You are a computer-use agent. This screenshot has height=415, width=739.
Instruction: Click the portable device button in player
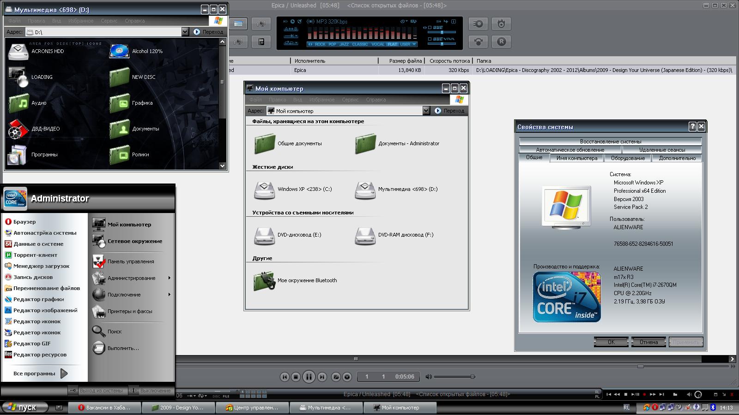[x=261, y=41]
